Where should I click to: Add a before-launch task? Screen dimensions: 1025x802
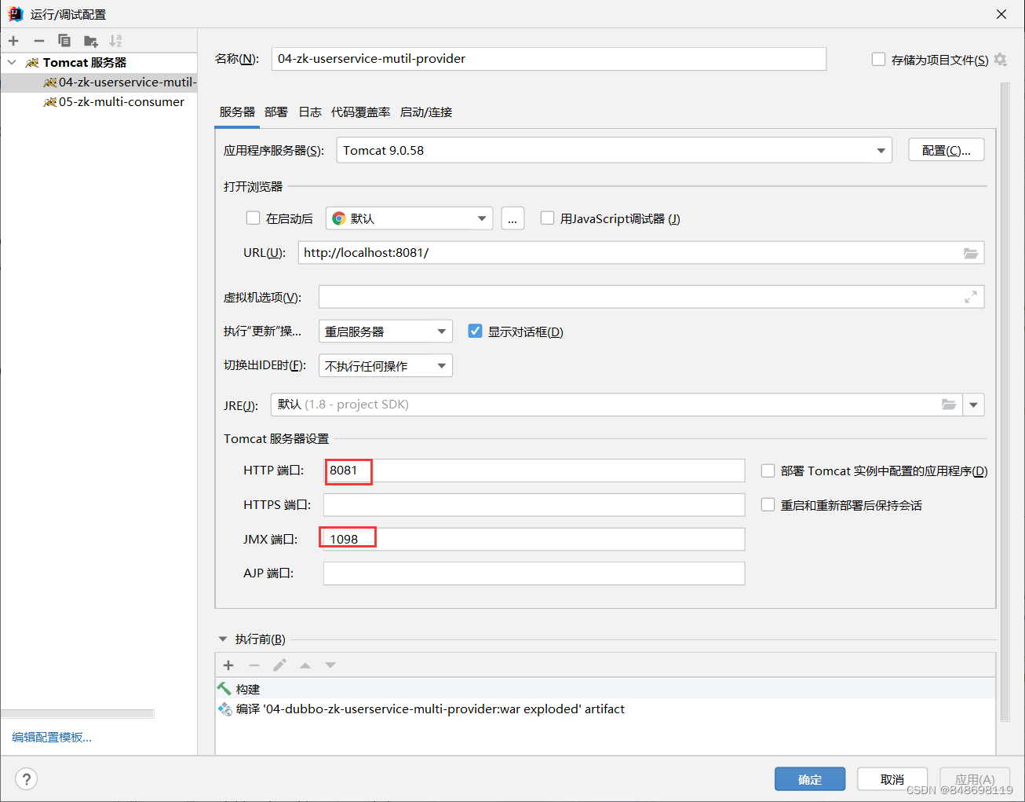pyautogui.click(x=228, y=665)
